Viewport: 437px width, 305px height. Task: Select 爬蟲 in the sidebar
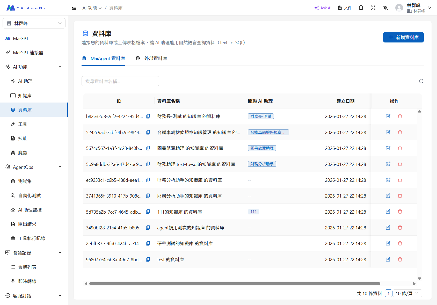(23, 152)
